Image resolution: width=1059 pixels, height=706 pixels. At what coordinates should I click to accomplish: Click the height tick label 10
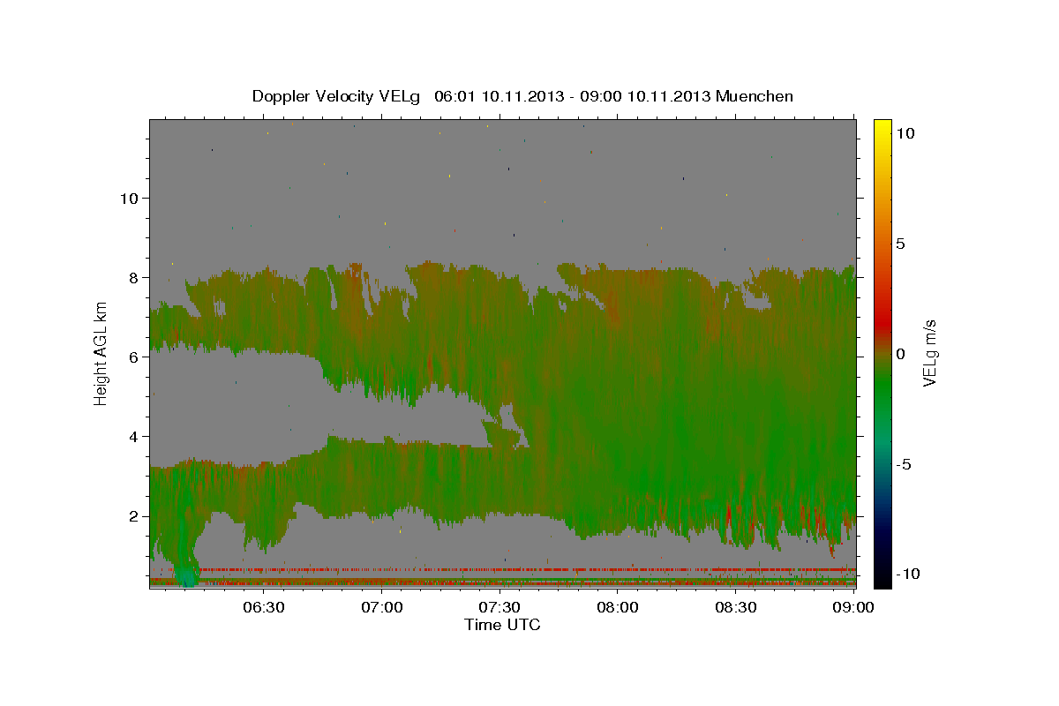128,198
